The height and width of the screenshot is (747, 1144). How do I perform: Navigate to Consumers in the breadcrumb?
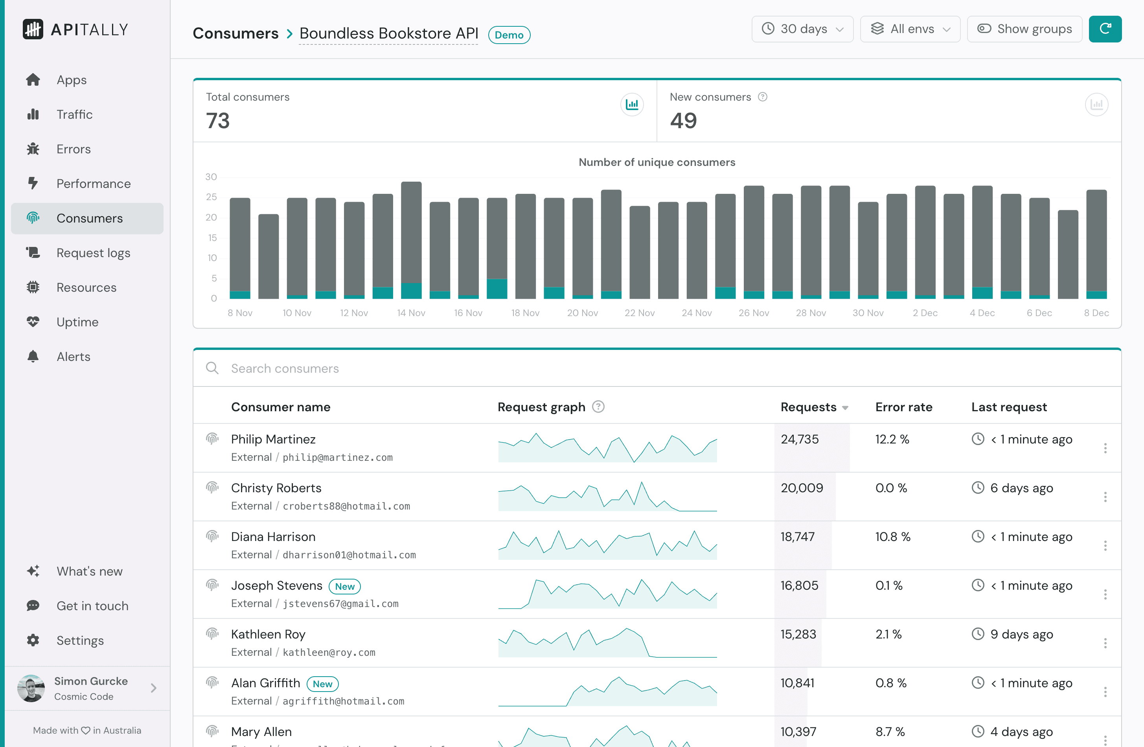(236, 33)
